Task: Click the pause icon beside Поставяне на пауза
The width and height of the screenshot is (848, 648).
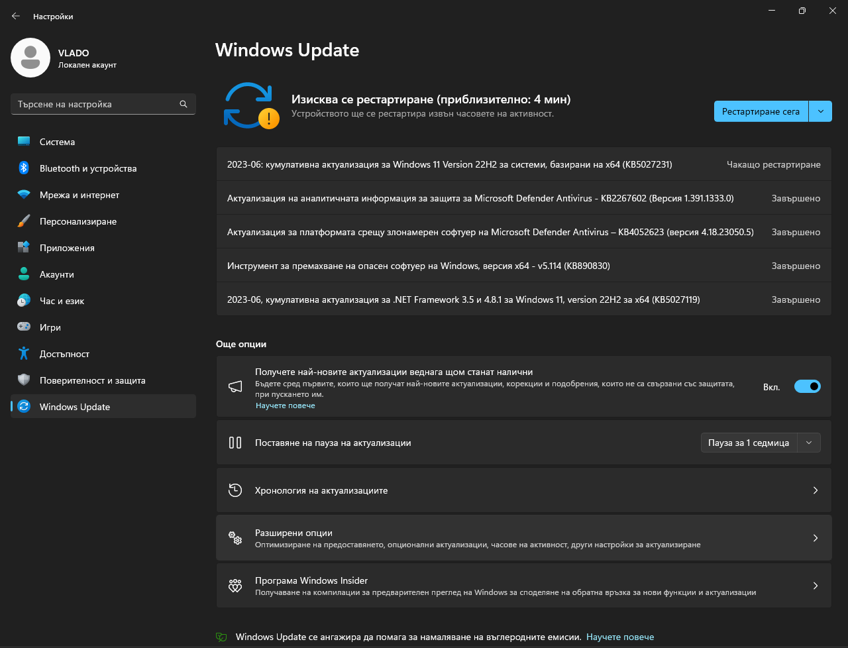Action: (235, 443)
